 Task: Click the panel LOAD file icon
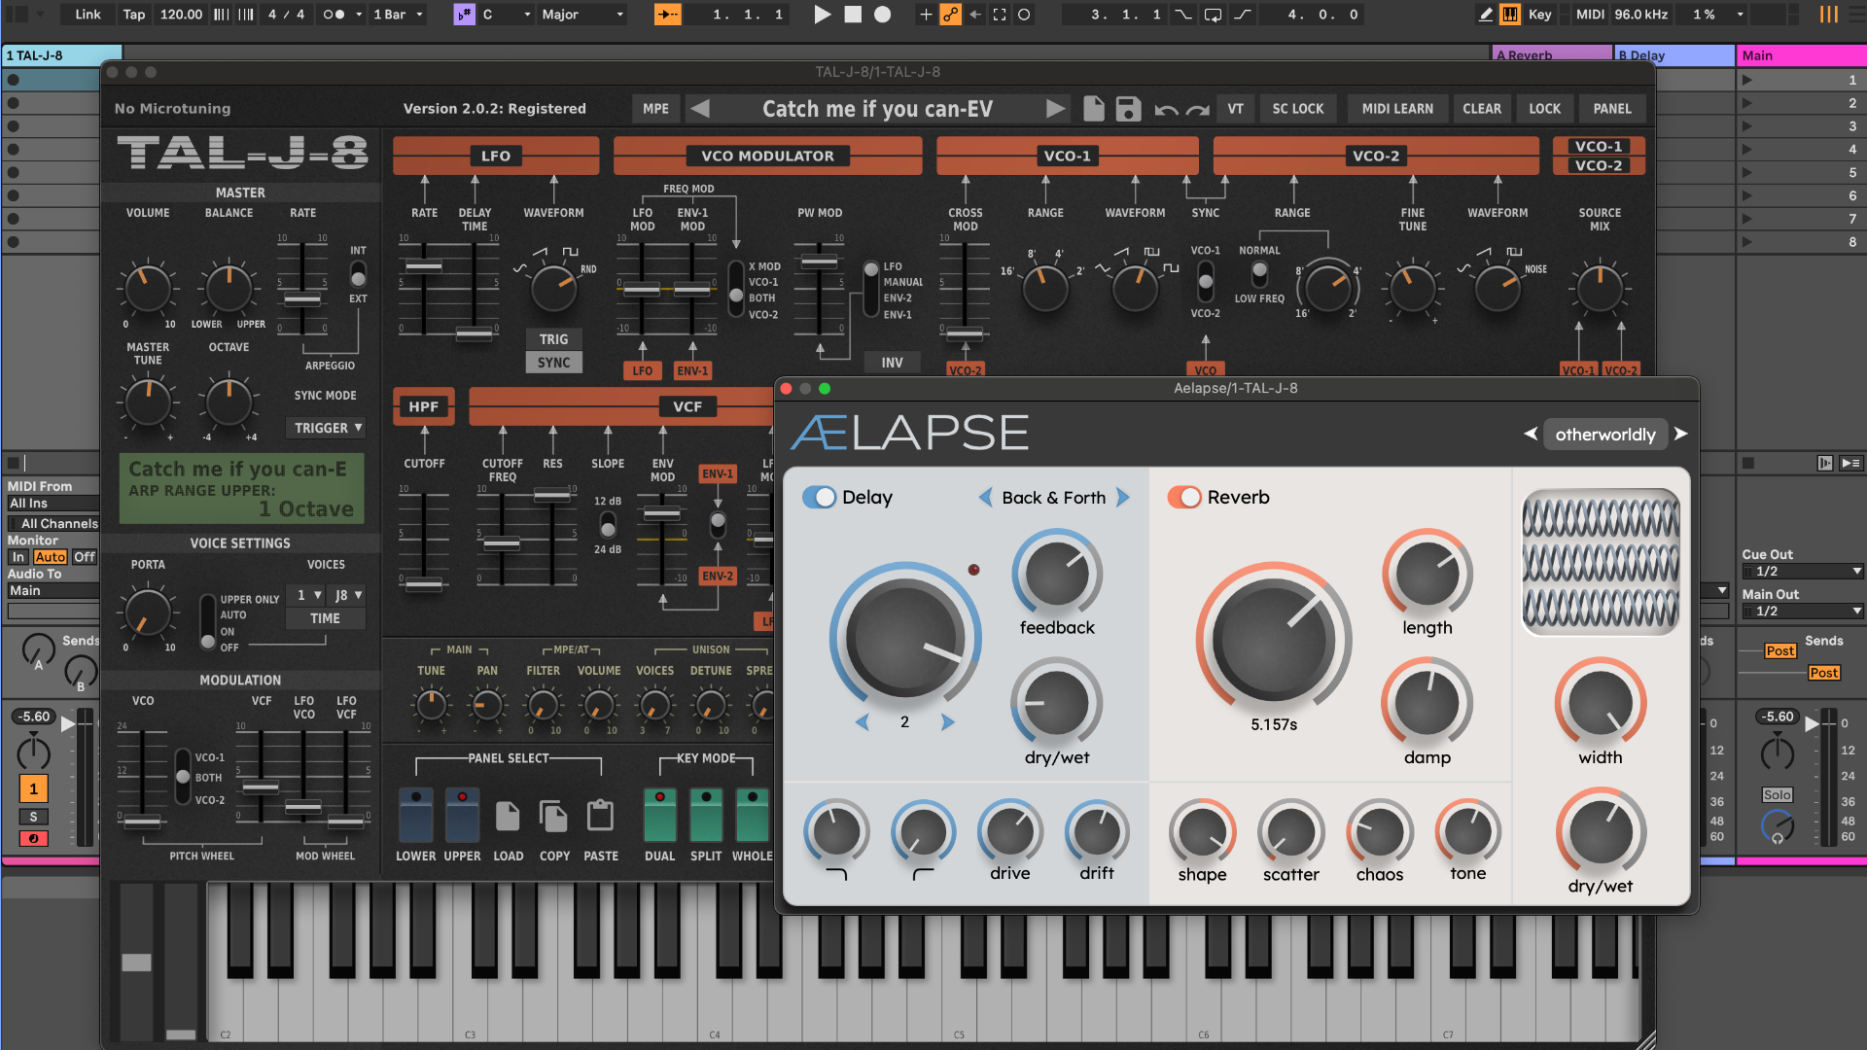click(x=508, y=817)
